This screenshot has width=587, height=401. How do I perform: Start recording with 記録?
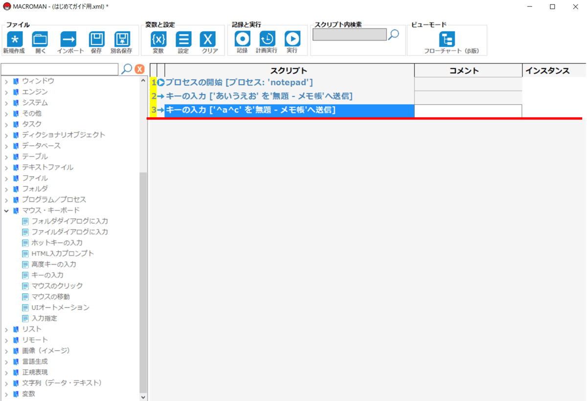point(242,43)
